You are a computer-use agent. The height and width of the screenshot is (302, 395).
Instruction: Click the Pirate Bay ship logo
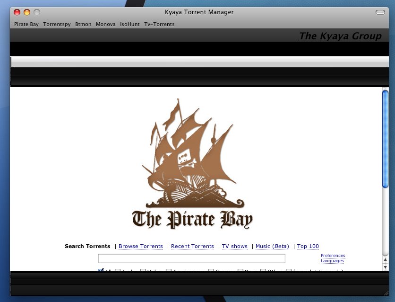tap(193, 163)
